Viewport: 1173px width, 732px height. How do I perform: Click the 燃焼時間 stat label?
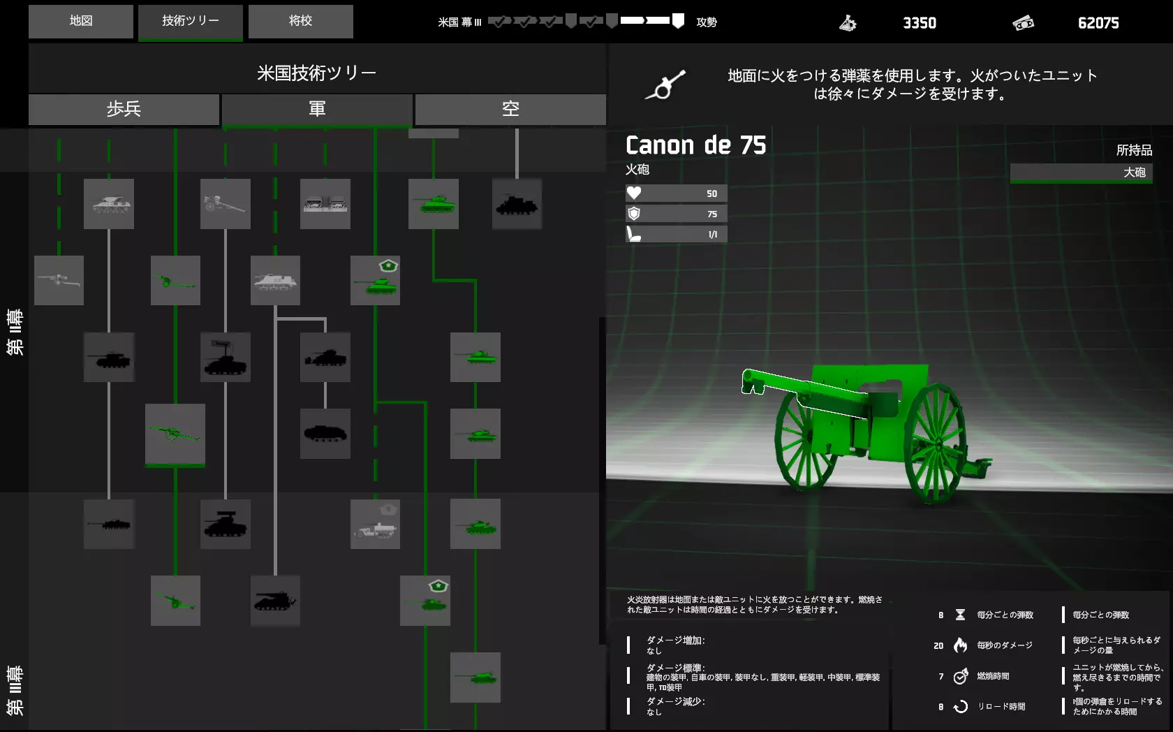click(x=993, y=676)
